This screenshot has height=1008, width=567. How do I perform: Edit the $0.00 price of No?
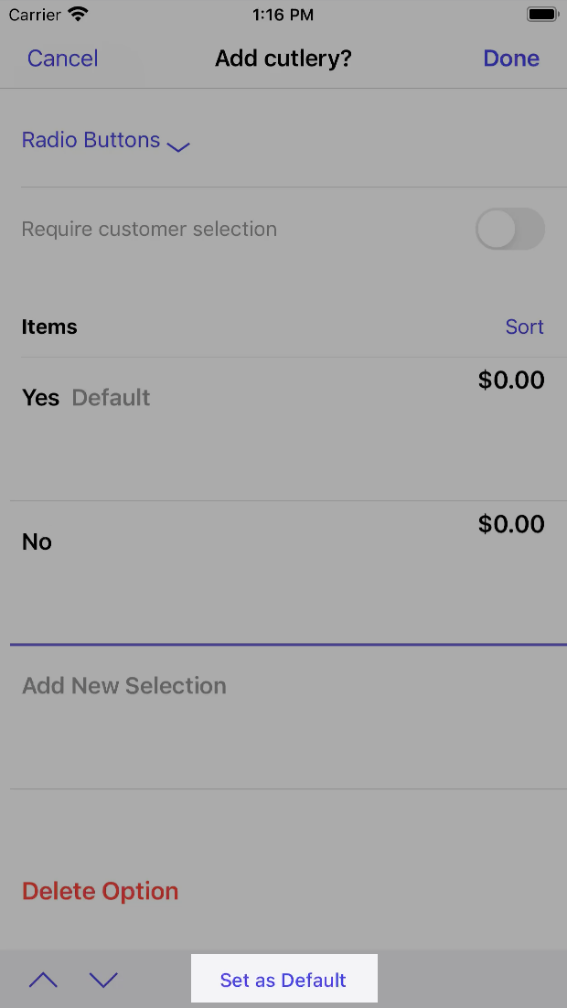510,523
